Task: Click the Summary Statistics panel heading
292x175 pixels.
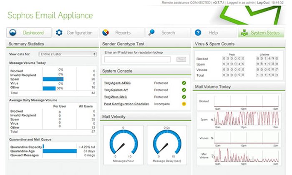Action: pyautogui.click(x=26, y=44)
